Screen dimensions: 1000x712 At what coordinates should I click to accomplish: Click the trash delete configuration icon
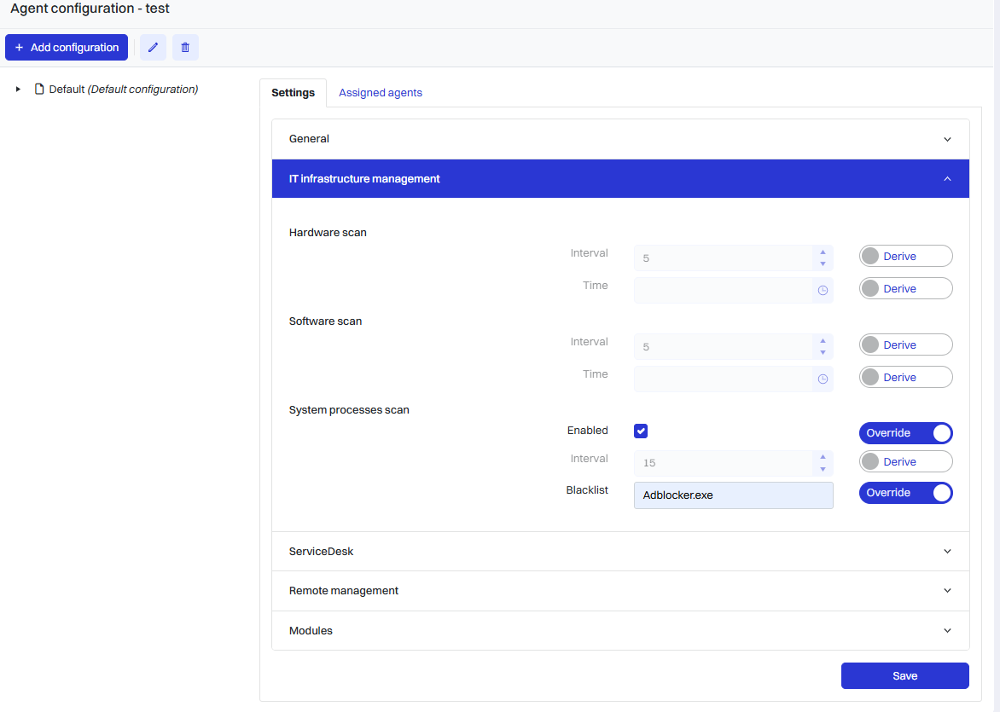point(185,47)
